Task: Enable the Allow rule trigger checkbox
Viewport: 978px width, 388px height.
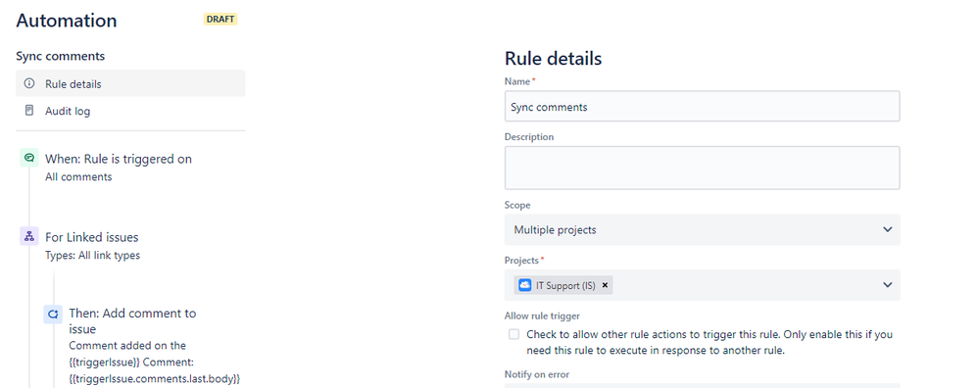Action: pos(513,334)
